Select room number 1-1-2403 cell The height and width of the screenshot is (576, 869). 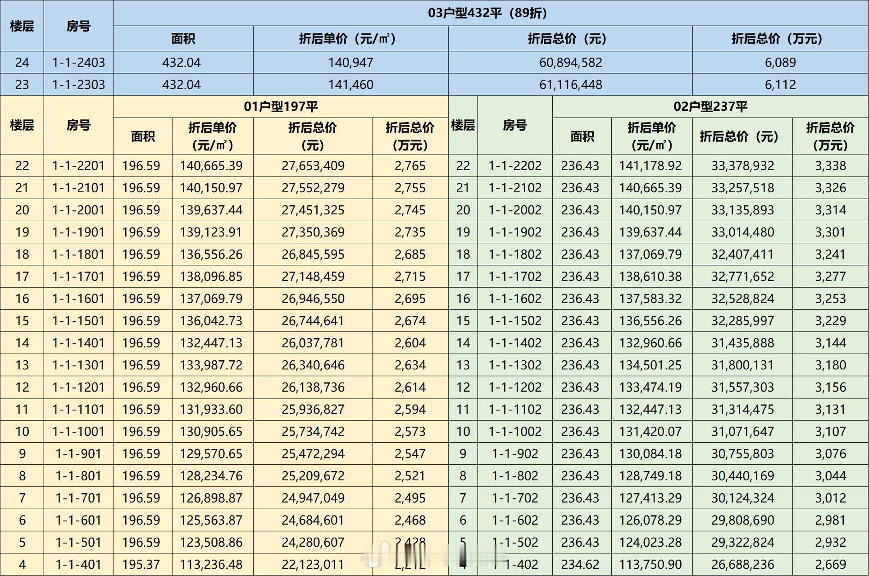78,62
